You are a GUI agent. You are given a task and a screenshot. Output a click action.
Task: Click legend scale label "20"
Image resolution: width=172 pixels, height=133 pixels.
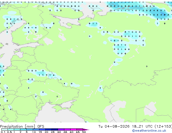coord(46,132)
